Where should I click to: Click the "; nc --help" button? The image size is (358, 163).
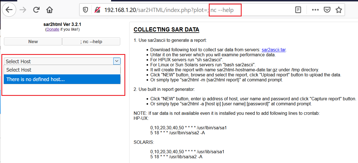(91, 42)
